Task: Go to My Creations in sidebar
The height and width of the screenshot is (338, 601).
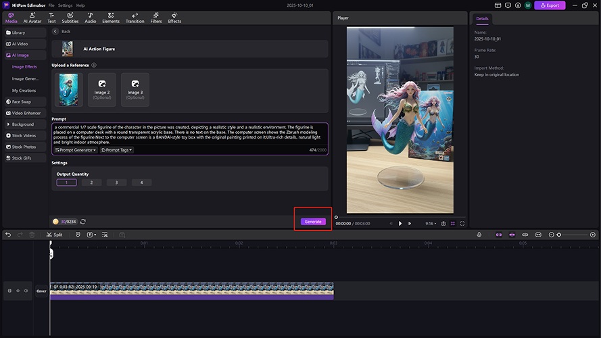Action: 24,91
